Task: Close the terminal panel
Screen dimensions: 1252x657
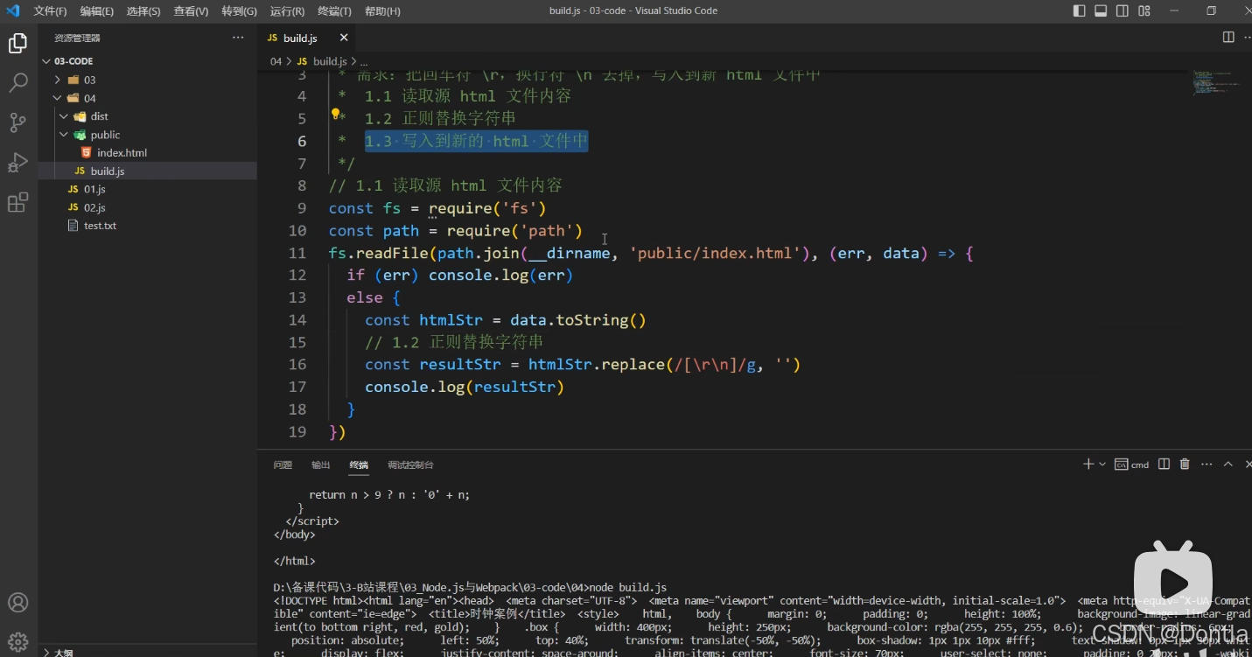Action: click(x=1247, y=465)
